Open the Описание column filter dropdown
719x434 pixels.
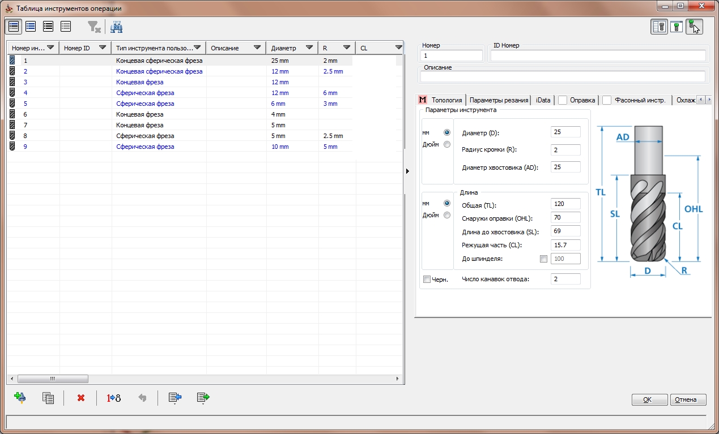pos(257,48)
